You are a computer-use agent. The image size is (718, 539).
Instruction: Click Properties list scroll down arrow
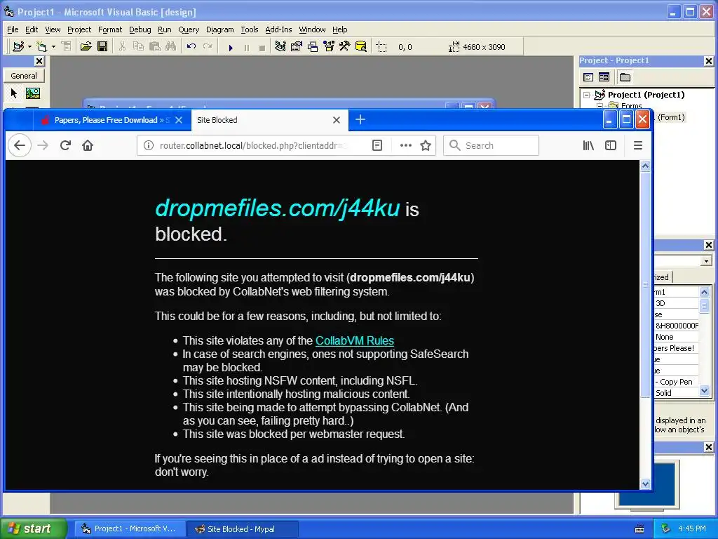[x=704, y=391]
